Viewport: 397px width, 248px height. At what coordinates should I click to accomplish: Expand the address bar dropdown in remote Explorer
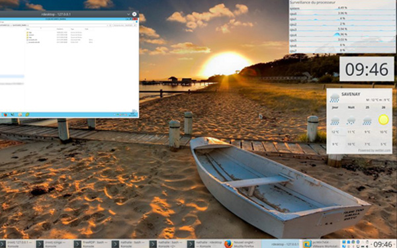coord(108,25)
